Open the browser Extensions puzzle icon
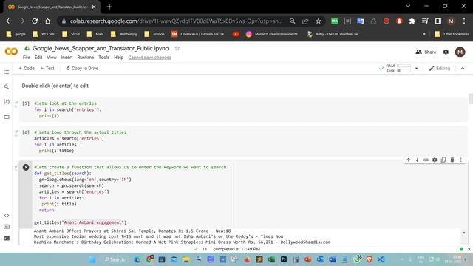 point(412,21)
